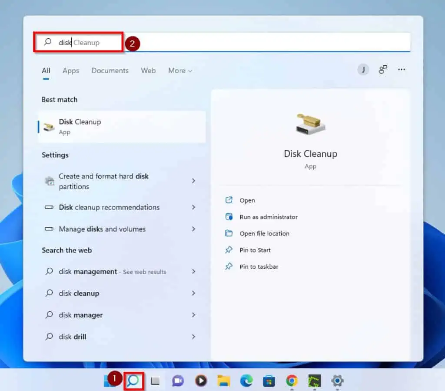The width and height of the screenshot is (445, 391).
Task: Open the 'More' filter dropdown
Action: coord(179,71)
